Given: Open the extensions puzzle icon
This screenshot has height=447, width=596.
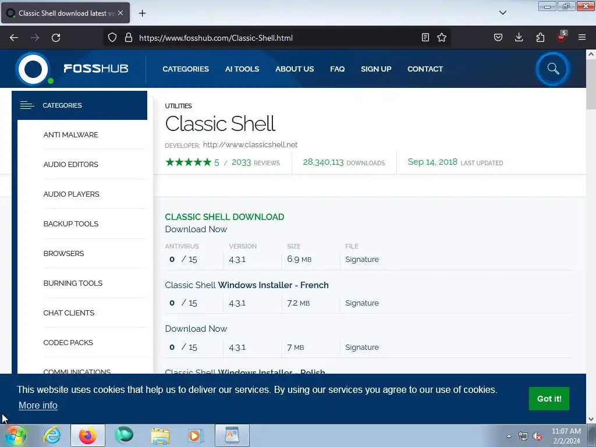Looking at the screenshot, I should pyautogui.click(x=540, y=37).
